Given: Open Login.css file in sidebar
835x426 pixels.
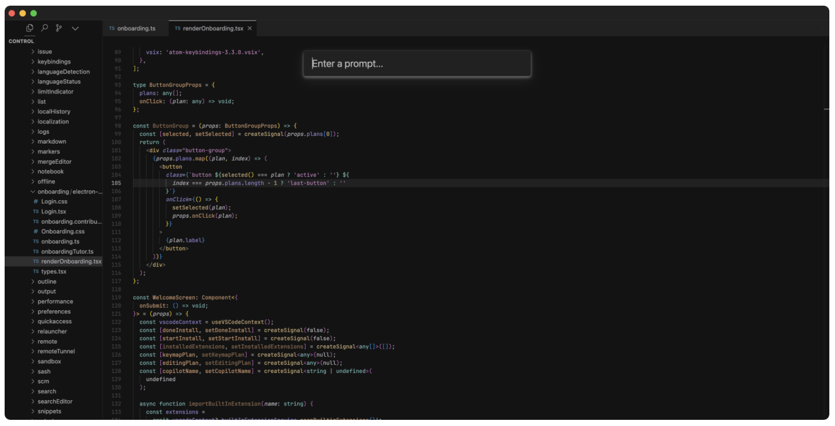Looking at the screenshot, I should coord(54,202).
